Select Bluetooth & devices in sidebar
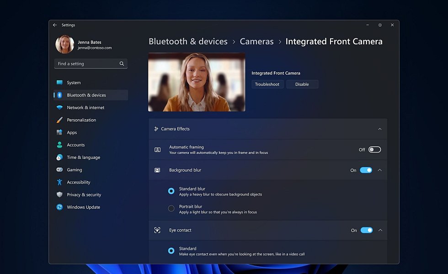Image resolution: width=448 pixels, height=274 pixels. [91, 95]
